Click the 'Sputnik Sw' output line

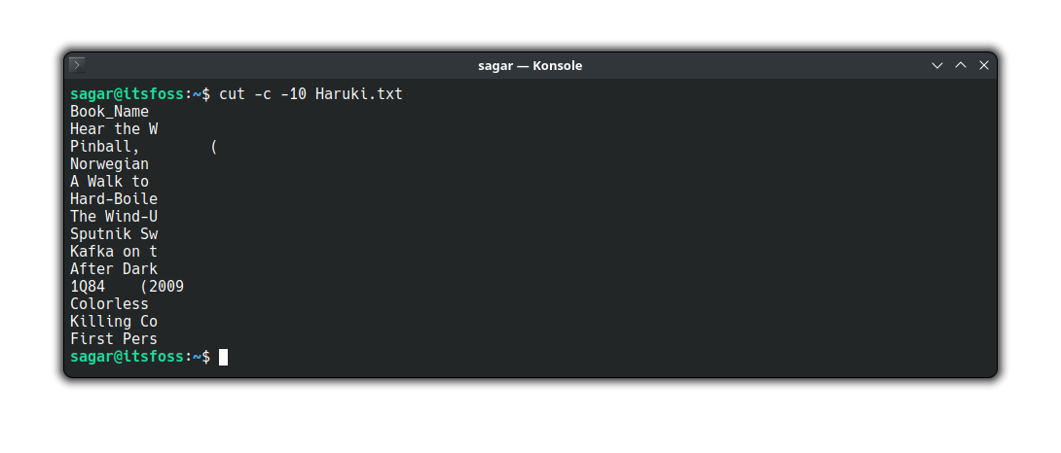[x=114, y=234]
